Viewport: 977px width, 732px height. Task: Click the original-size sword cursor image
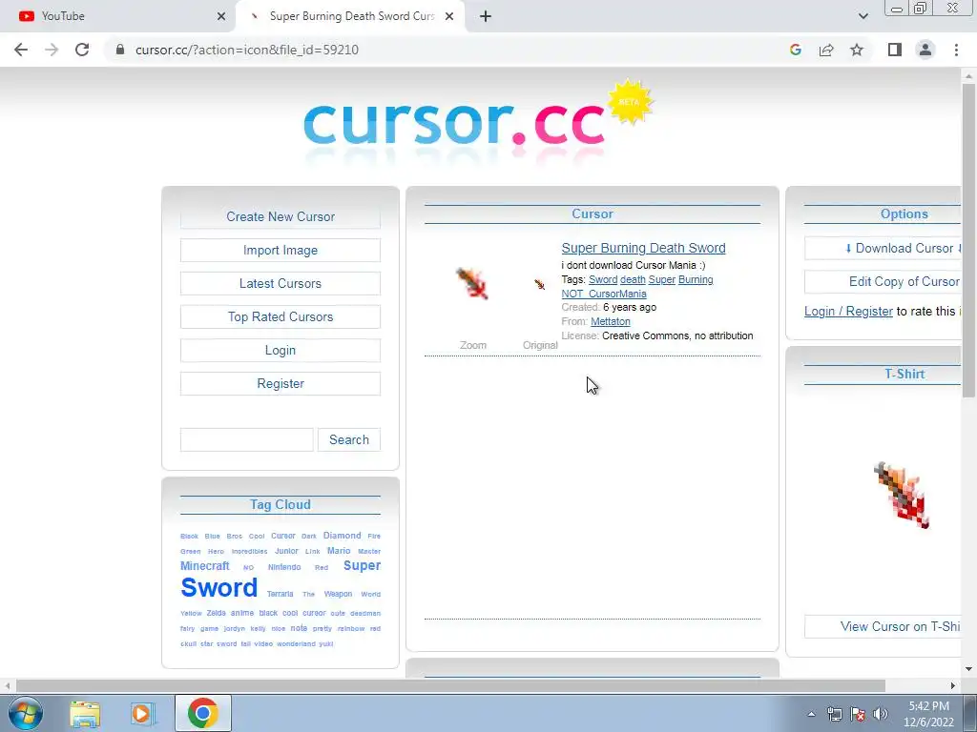[540, 284]
